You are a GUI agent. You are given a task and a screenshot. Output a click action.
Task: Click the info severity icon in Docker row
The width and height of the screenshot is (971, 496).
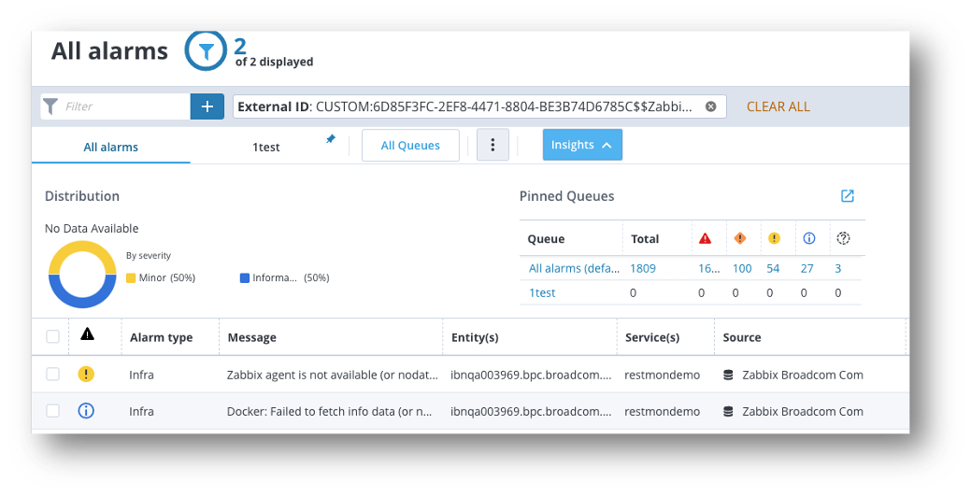click(86, 411)
